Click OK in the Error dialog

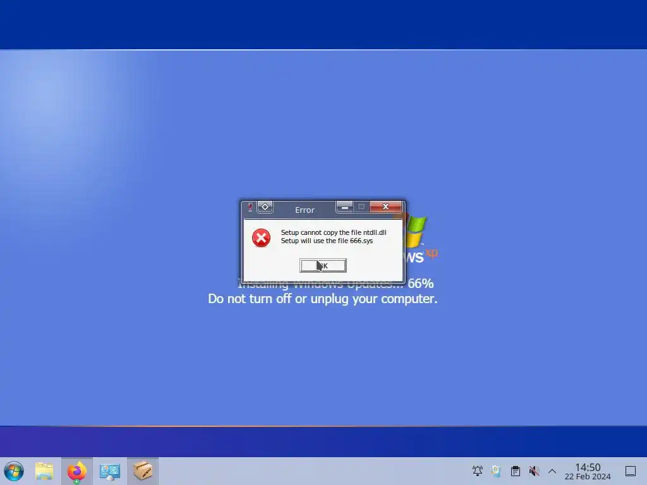[x=323, y=266]
